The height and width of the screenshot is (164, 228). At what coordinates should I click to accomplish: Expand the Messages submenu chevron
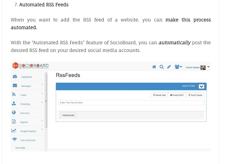point(42,84)
